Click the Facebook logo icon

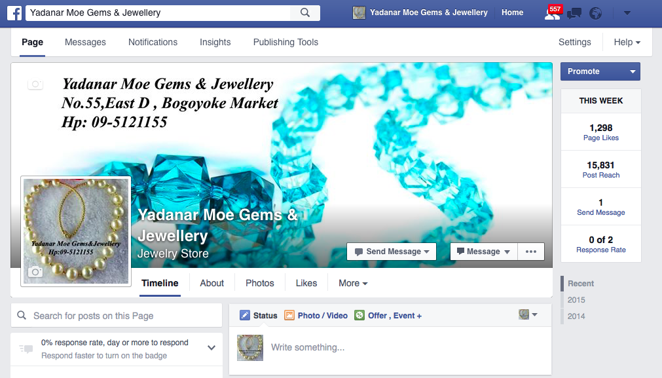[x=14, y=13]
